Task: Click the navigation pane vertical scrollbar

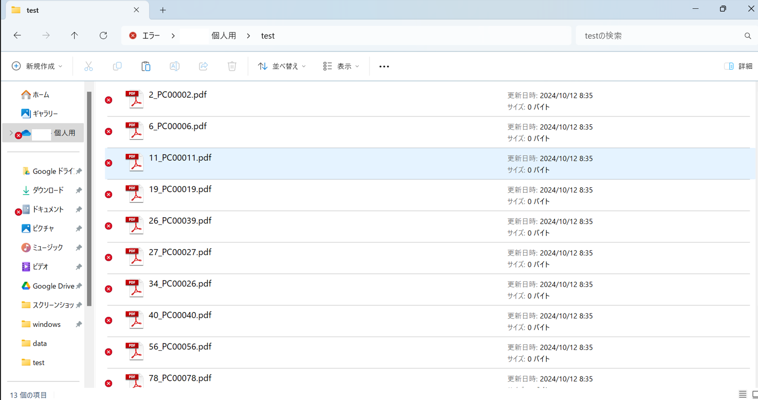Action: [89, 199]
